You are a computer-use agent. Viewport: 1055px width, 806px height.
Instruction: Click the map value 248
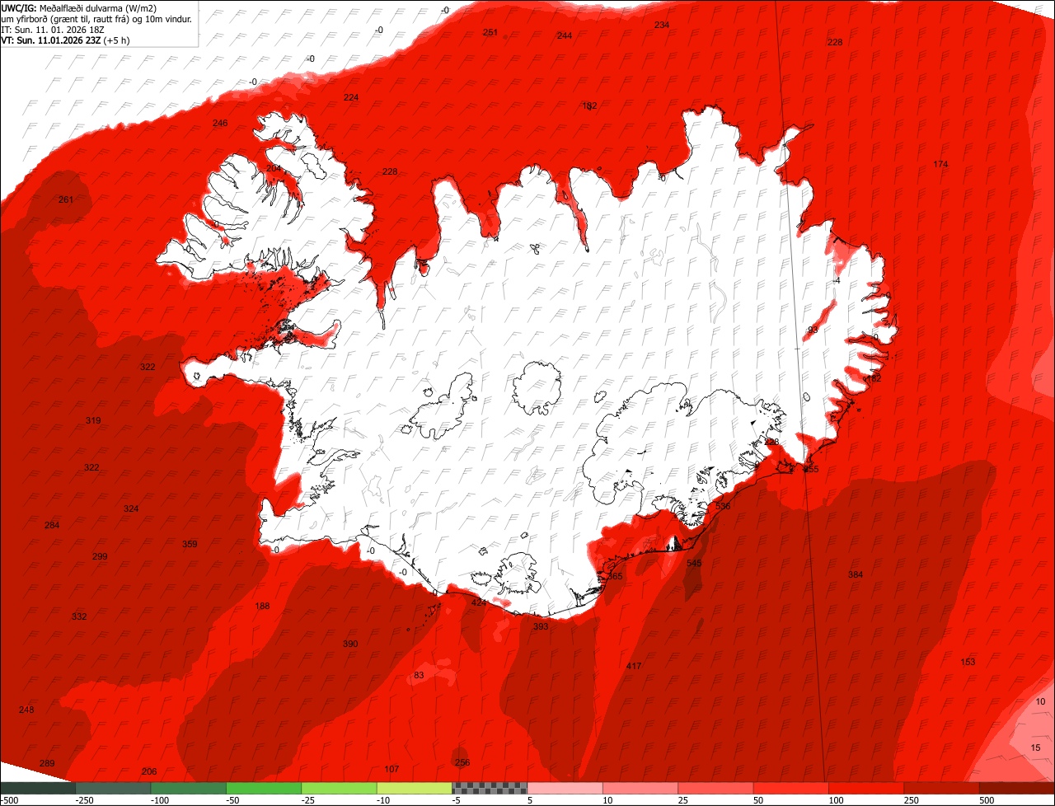(26, 710)
